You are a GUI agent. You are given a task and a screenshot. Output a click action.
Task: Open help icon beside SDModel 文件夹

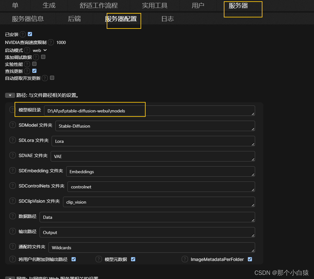pyautogui.click(x=13, y=125)
